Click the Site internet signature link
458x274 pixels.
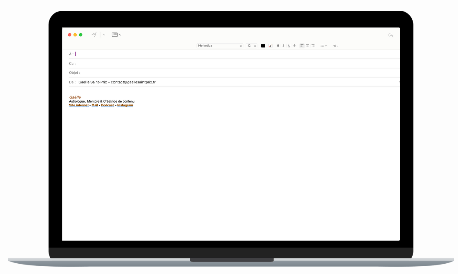point(78,105)
